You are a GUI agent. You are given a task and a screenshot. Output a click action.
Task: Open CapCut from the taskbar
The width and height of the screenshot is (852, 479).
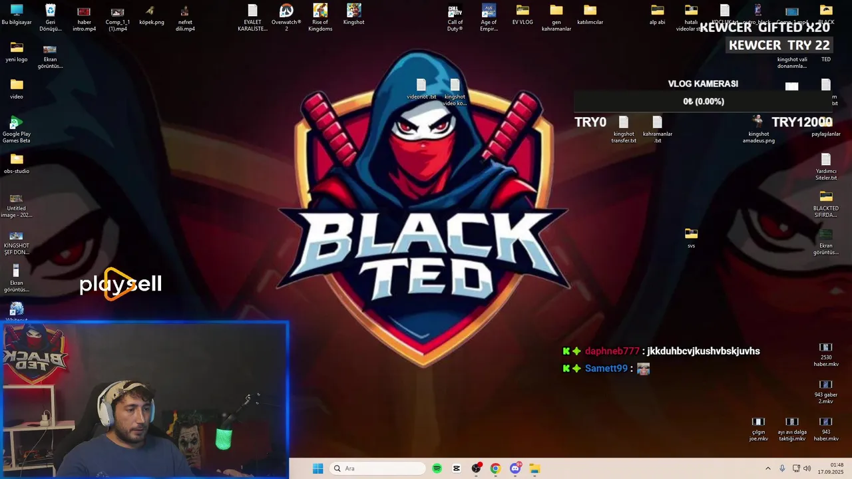pos(456,468)
